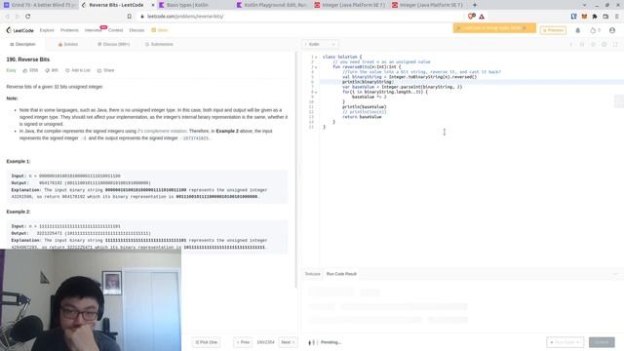
Task: Go to LeetCode home via logo
Action: coord(19,30)
